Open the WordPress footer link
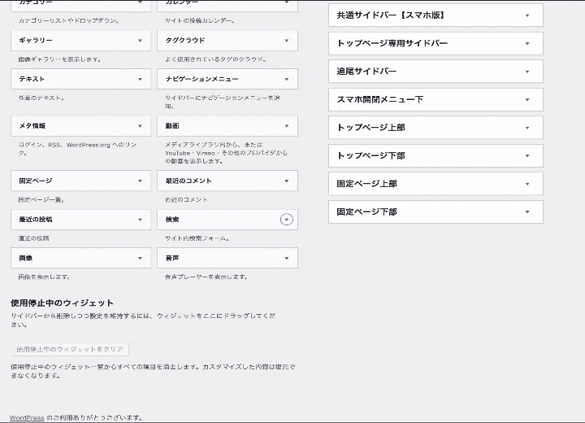 coord(27,418)
